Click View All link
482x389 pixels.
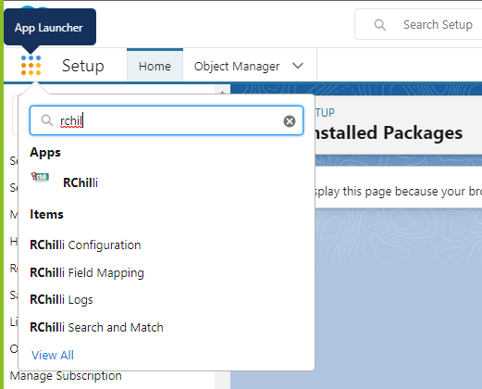(x=53, y=355)
